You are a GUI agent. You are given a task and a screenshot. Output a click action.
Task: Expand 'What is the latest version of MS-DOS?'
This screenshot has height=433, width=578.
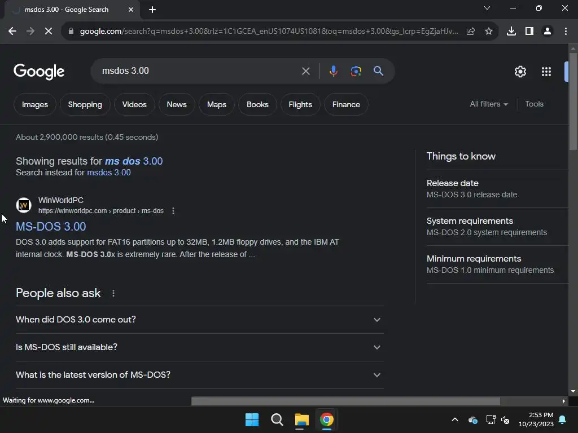pyautogui.click(x=199, y=375)
